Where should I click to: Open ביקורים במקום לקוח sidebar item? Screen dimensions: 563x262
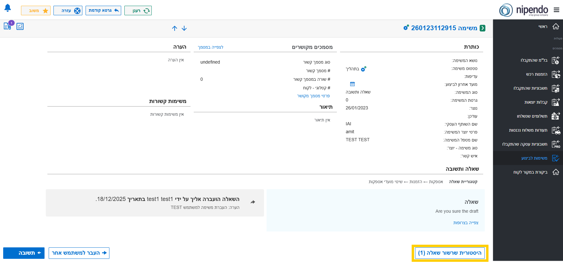tap(528, 172)
